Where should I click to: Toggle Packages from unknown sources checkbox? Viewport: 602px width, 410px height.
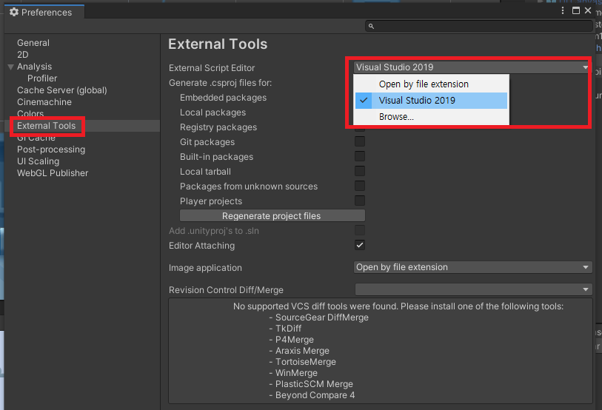360,186
